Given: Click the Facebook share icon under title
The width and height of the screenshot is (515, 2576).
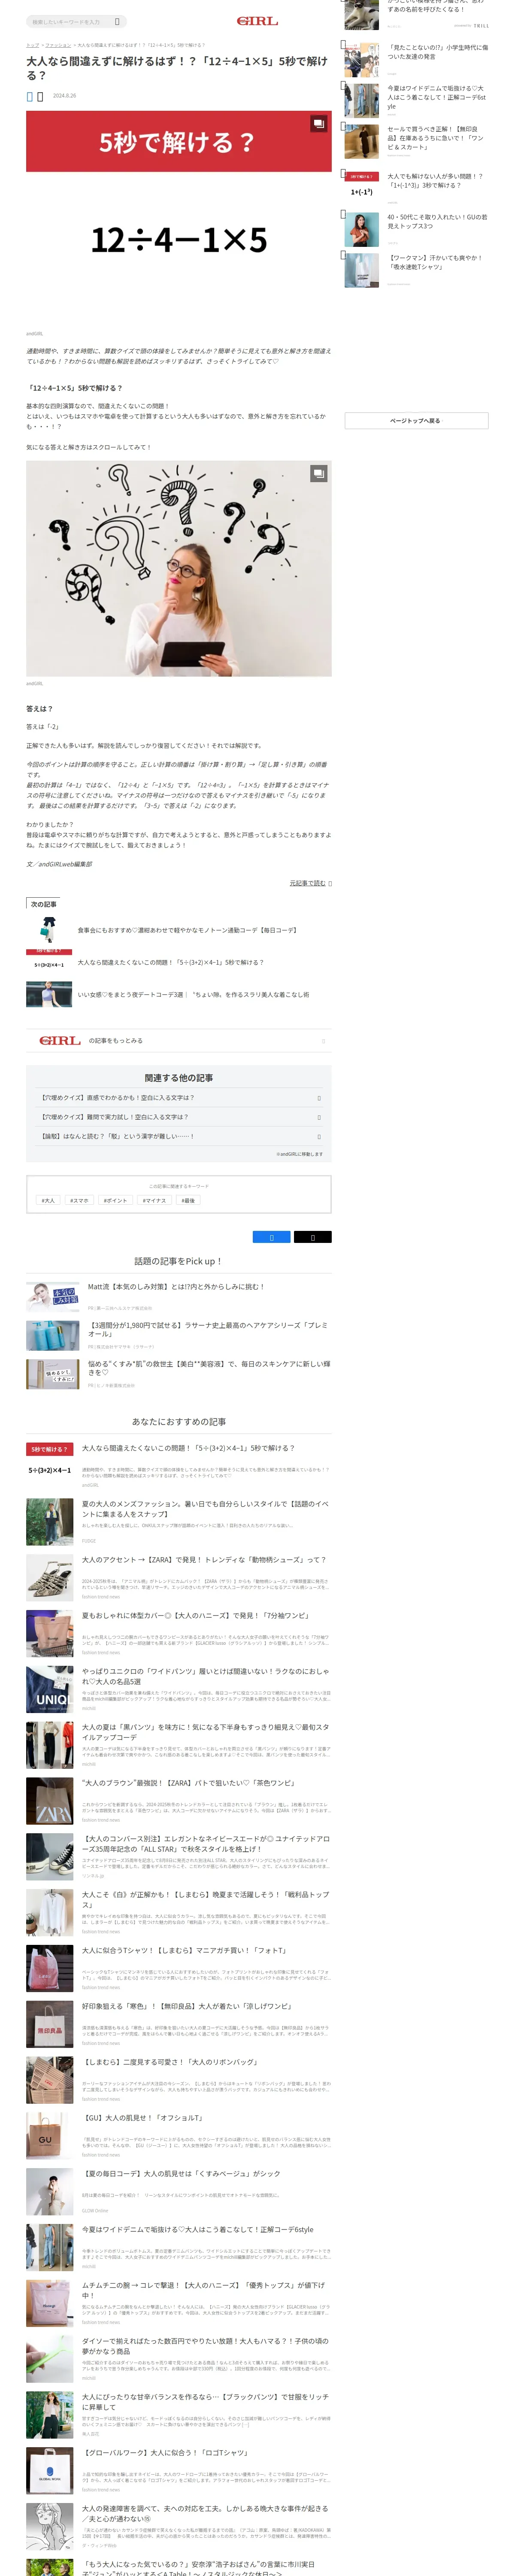Looking at the screenshot, I should [29, 96].
